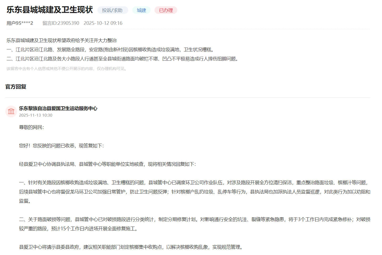Open the 投诉/求助 category tag
382x255 pixels.
113,10
